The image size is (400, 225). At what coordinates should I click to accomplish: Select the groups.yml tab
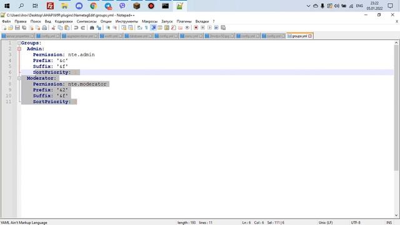coord(299,36)
